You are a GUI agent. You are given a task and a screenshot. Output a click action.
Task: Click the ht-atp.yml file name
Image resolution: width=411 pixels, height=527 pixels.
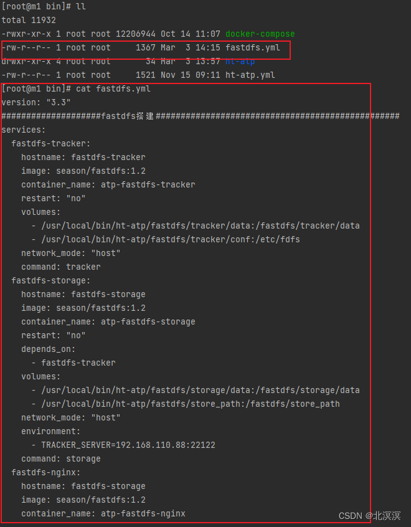250,75
